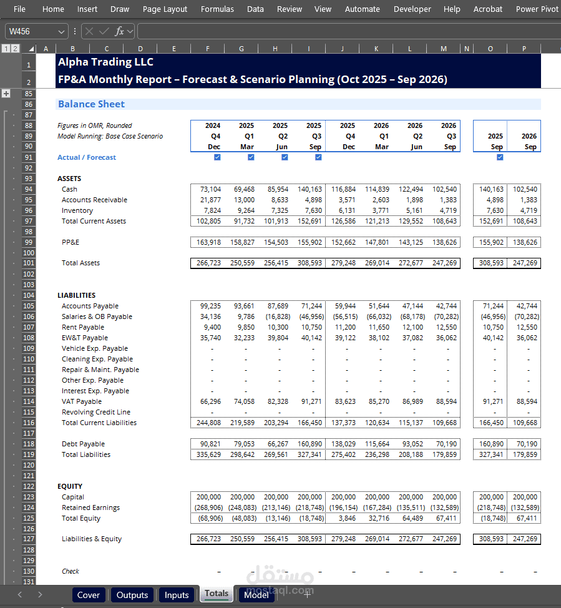
Task: Open the Model sheet tab
Action: pos(256,595)
